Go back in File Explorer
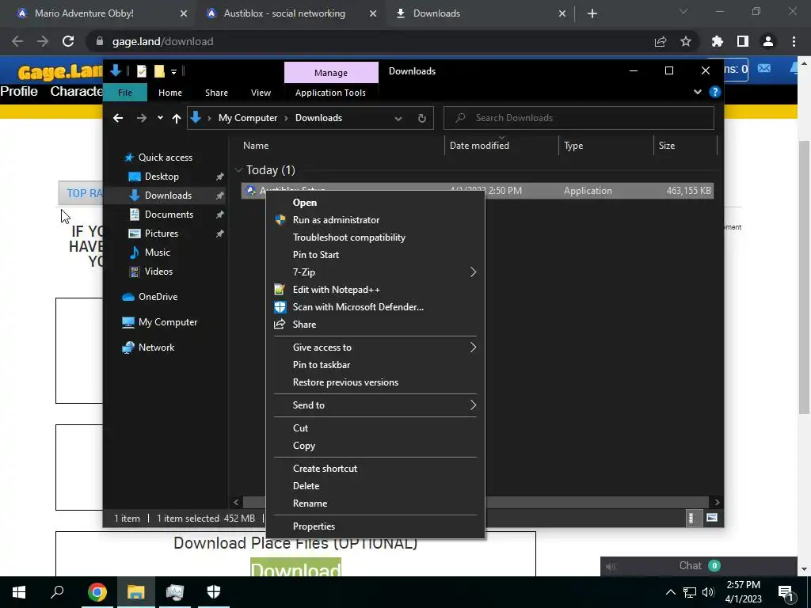 118,118
